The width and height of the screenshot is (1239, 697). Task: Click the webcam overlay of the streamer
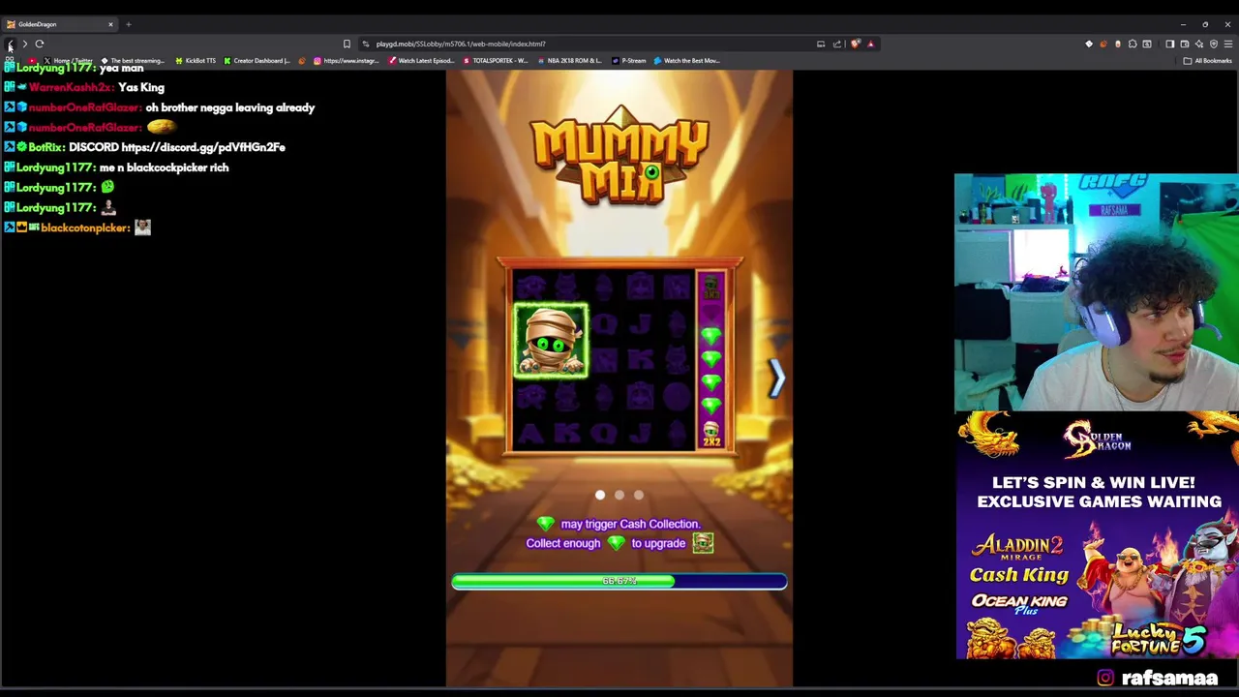tap(1096, 292)
